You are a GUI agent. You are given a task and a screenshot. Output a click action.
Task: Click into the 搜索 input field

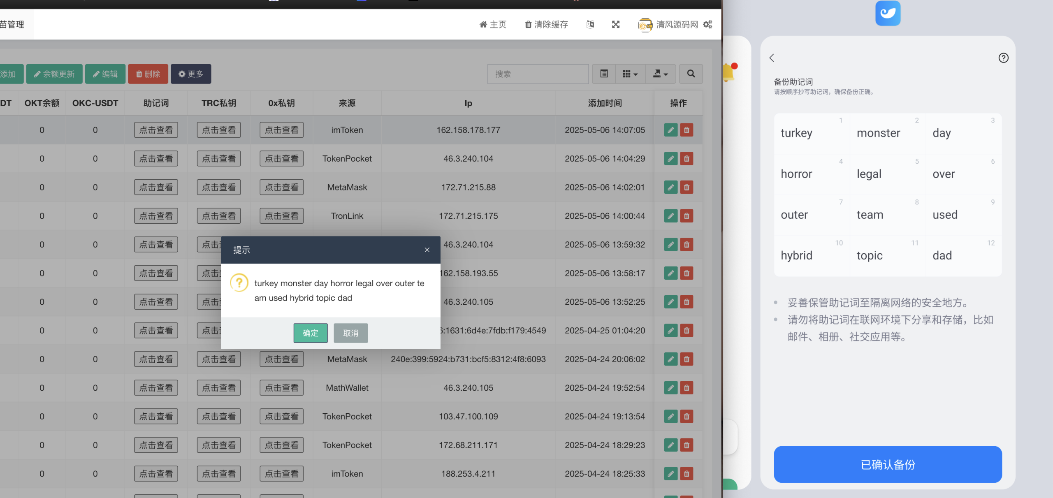[538, 74]
